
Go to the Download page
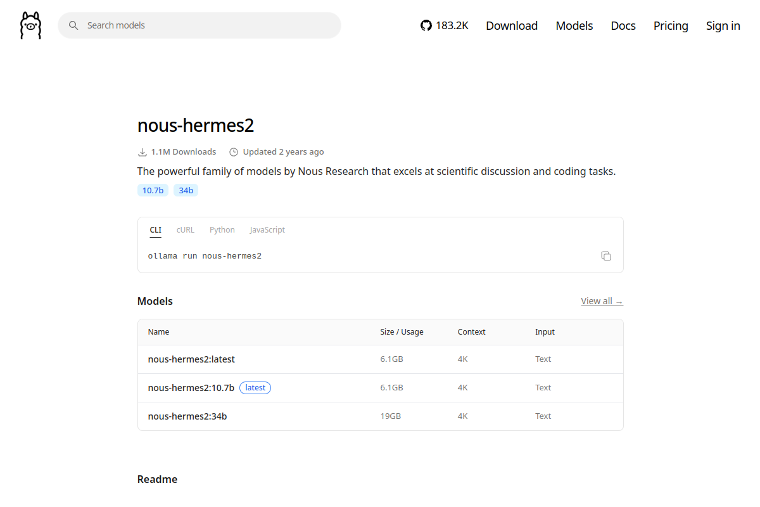tap(512, 25)
